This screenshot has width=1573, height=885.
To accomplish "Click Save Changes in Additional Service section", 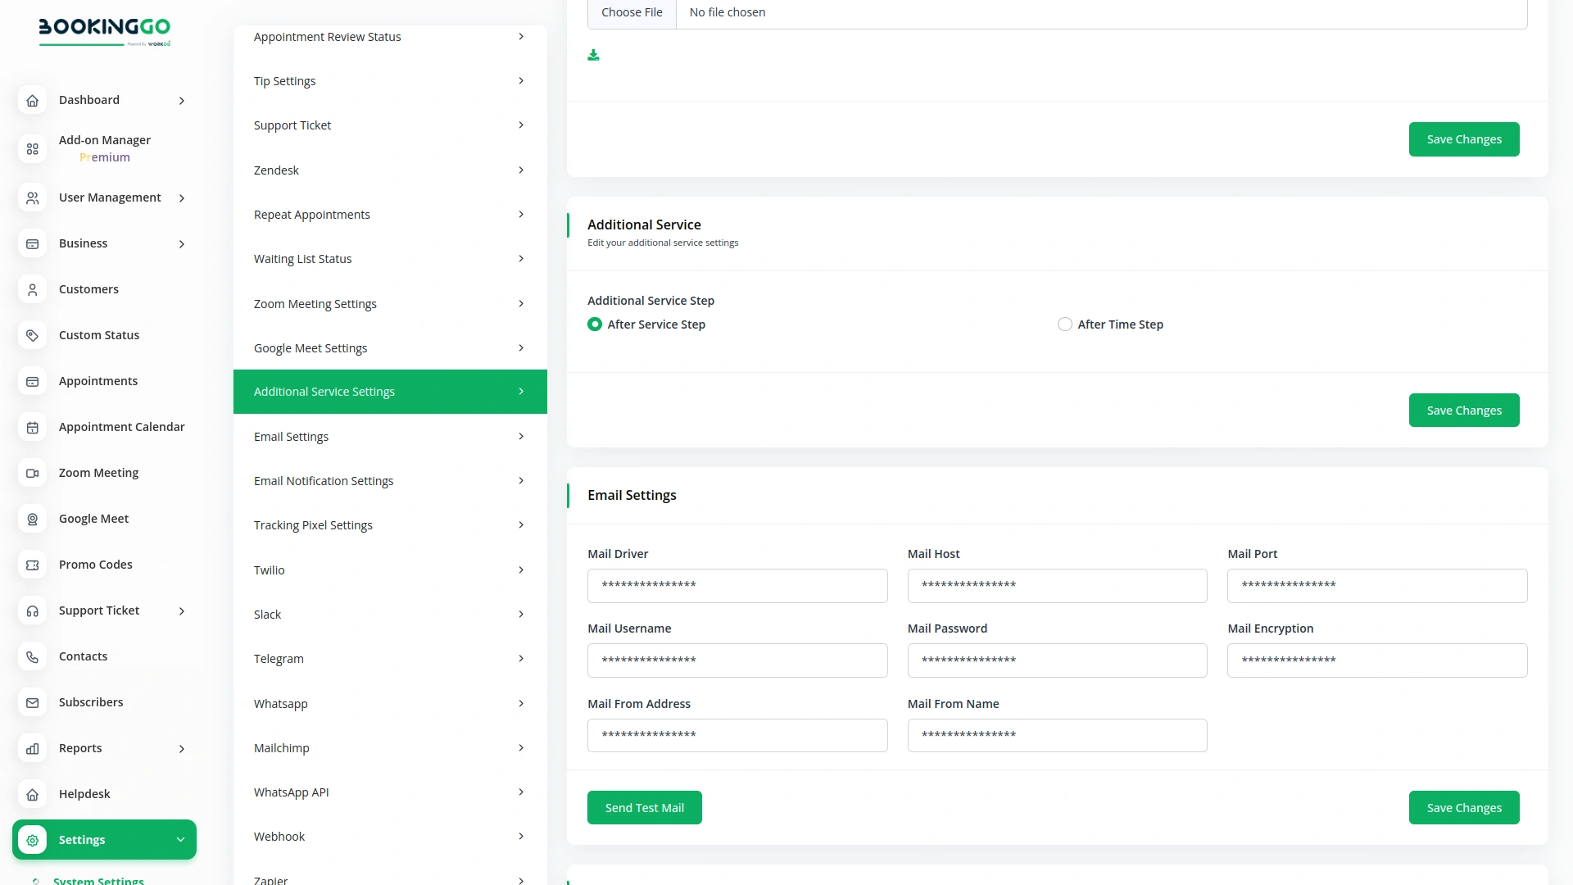I will pos(1463,411).
